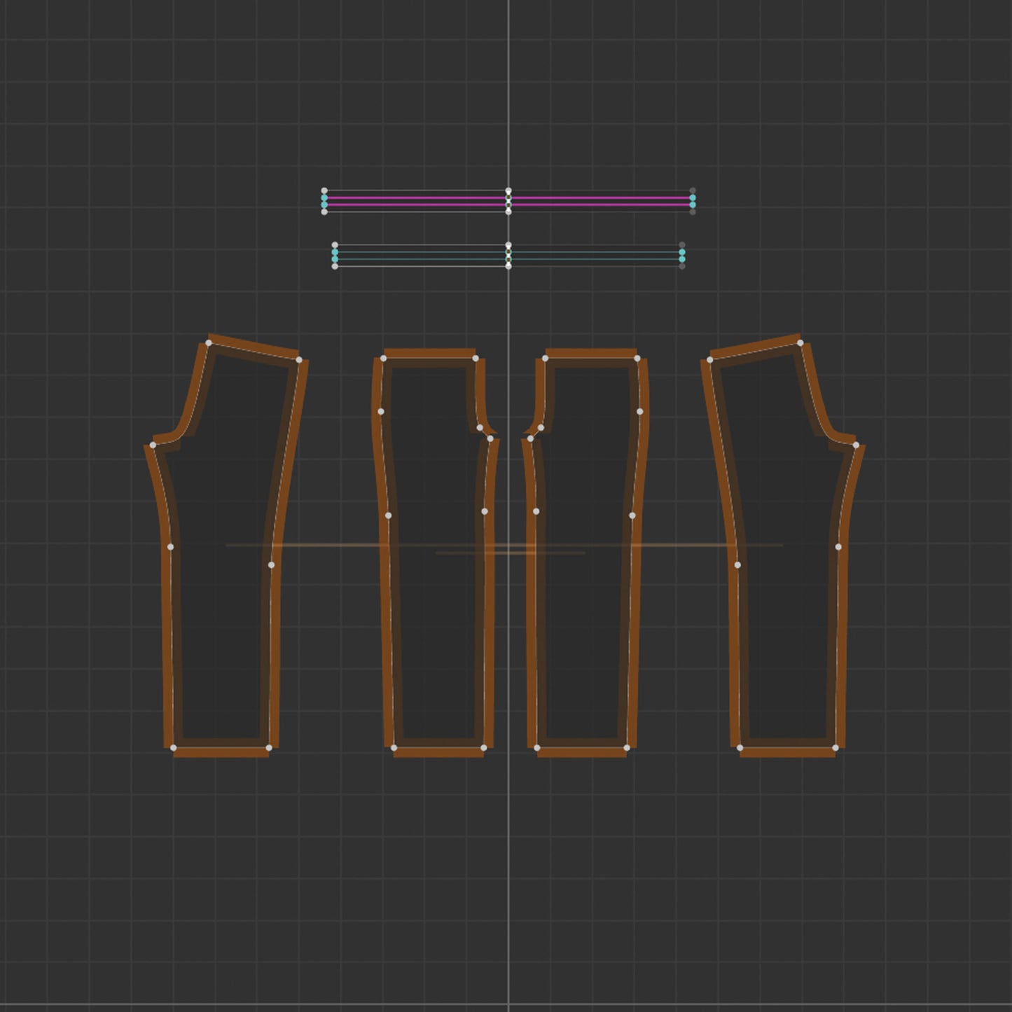Select the magenta waistband strip's left half
The image size is (1012, 1012).
pyautogui.click(x=416, y=201)
